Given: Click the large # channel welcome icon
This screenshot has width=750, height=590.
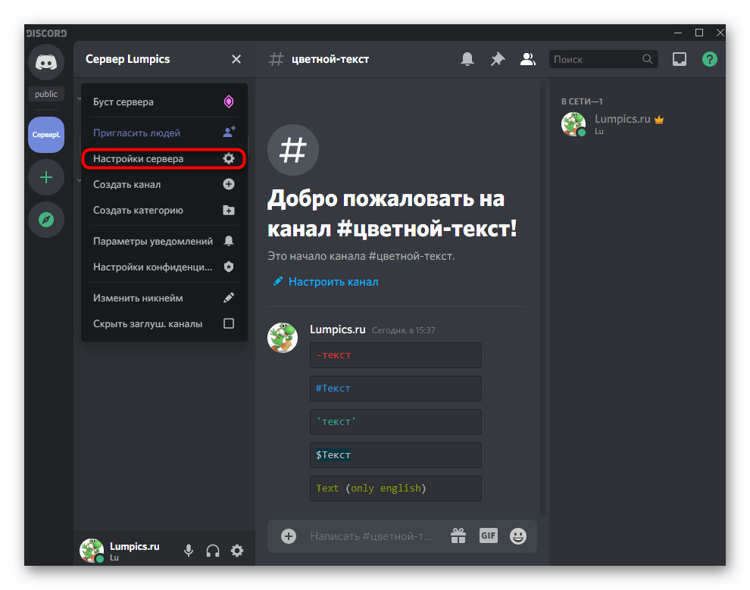Looking at the screenshot, I should (292, 150).
